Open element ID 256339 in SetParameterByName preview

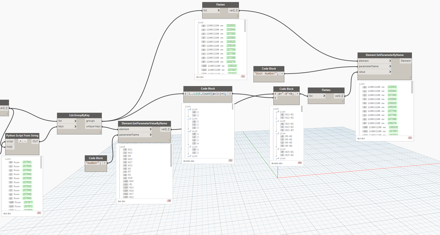point(392,107)
